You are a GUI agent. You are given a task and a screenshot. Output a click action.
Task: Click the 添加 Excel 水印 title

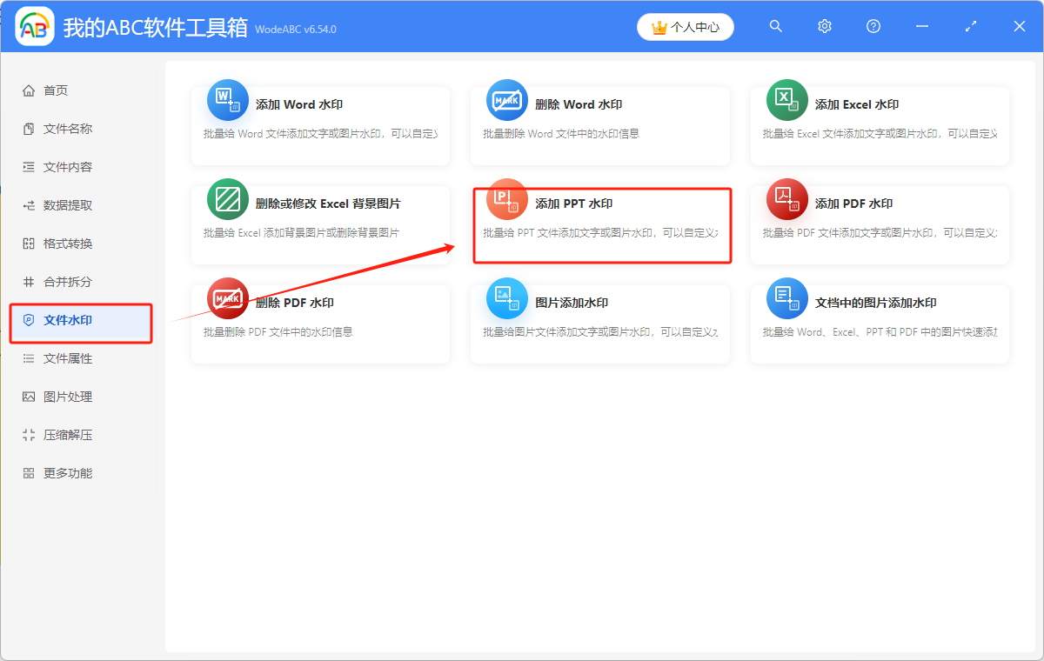[857, 104]
